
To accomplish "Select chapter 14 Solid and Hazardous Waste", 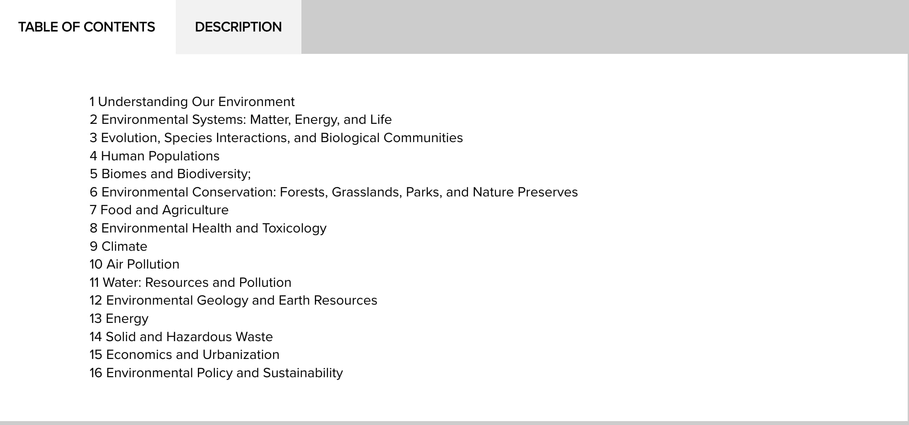I will point(181,337).
